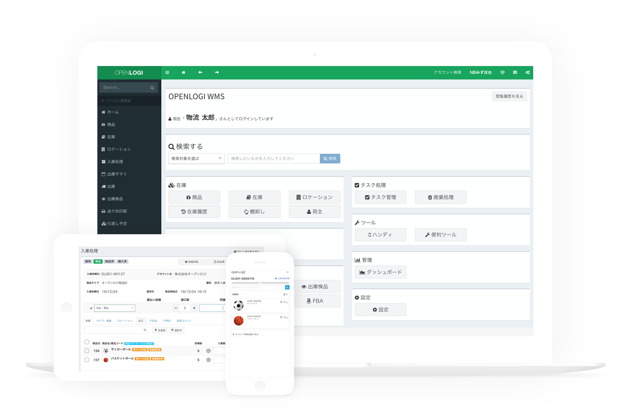The image size is (630, 420).
Task: Click the blue search button on the phone
Action: click(x=287, y=287)
